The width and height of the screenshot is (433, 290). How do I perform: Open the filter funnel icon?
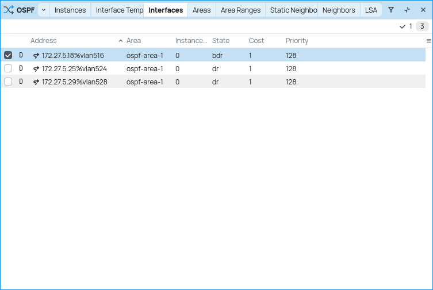coord(391,10)
